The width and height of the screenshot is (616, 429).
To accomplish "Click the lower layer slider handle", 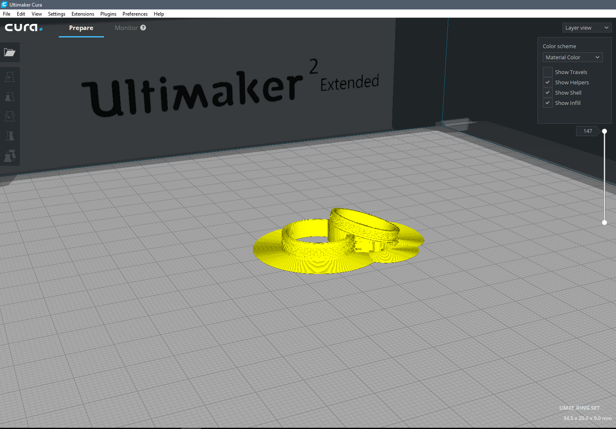I will pos(604,223).
